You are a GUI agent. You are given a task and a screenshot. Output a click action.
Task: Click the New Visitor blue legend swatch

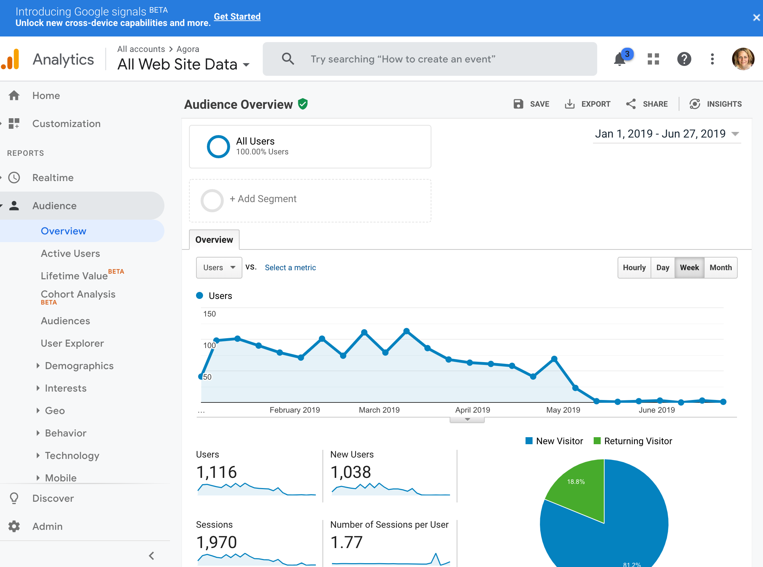click(529, 441)
